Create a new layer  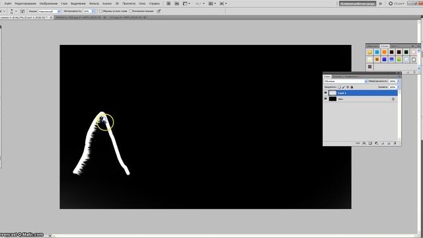[x=389, y=143]
